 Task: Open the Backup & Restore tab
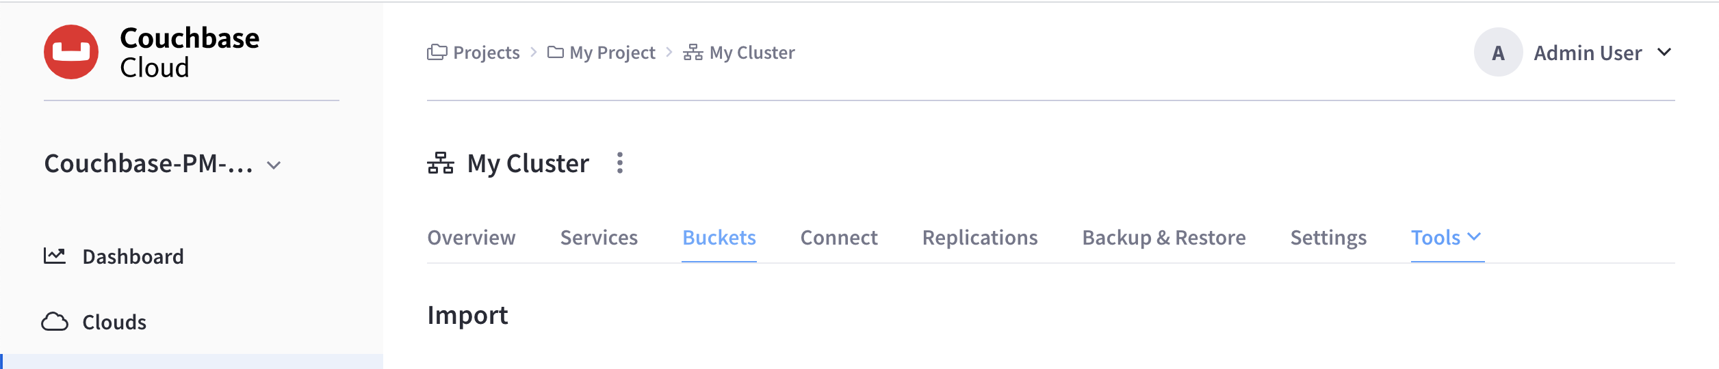(x=1163, y=237)
